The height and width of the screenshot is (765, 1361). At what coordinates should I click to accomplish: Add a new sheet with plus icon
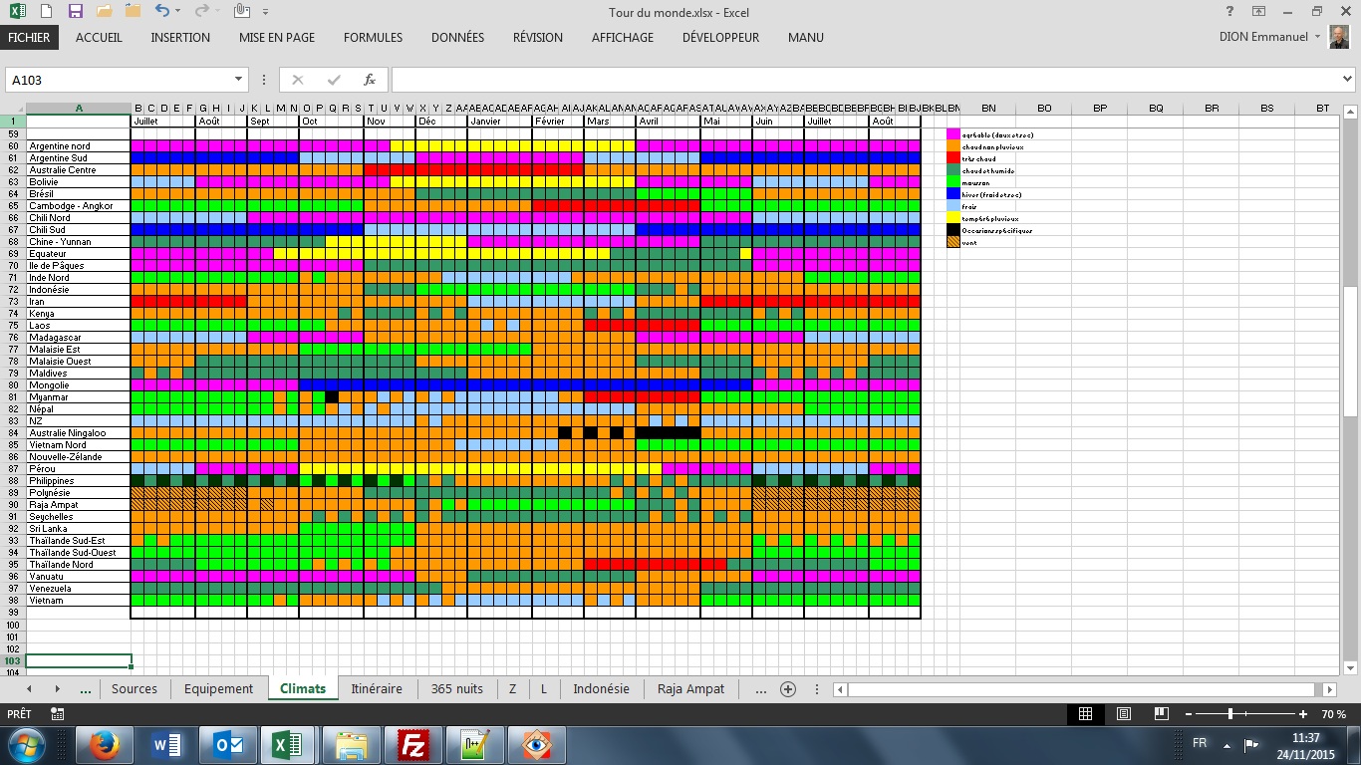pyautogui.click(x=788, y=689)
